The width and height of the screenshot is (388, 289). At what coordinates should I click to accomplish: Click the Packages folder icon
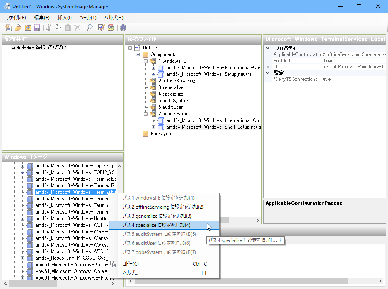click(145, 134)
